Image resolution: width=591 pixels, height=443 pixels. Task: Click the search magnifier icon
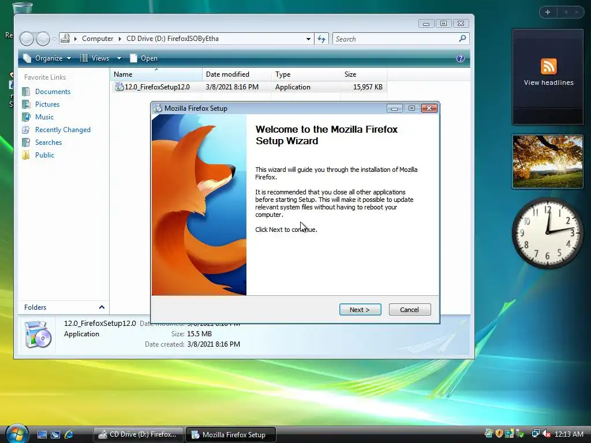click(x=462, y=39)
